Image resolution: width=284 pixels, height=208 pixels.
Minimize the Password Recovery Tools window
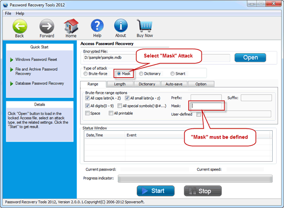point(252,4)
